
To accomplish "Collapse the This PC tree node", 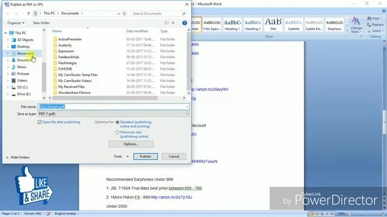I will click(x=5, y=33).
